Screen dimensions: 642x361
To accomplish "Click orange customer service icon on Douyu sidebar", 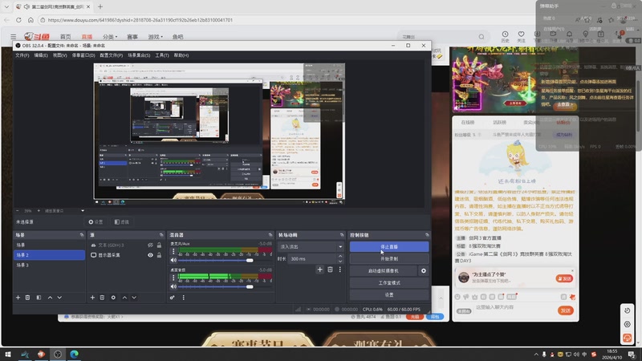I will point(628,338).
